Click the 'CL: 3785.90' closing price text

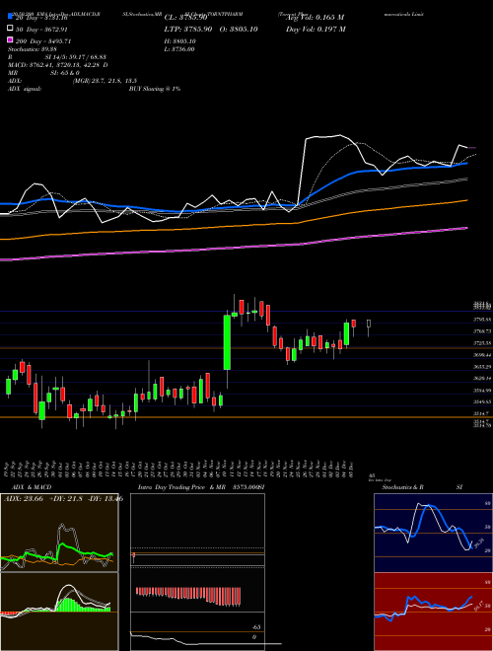[x=185, y=18]
